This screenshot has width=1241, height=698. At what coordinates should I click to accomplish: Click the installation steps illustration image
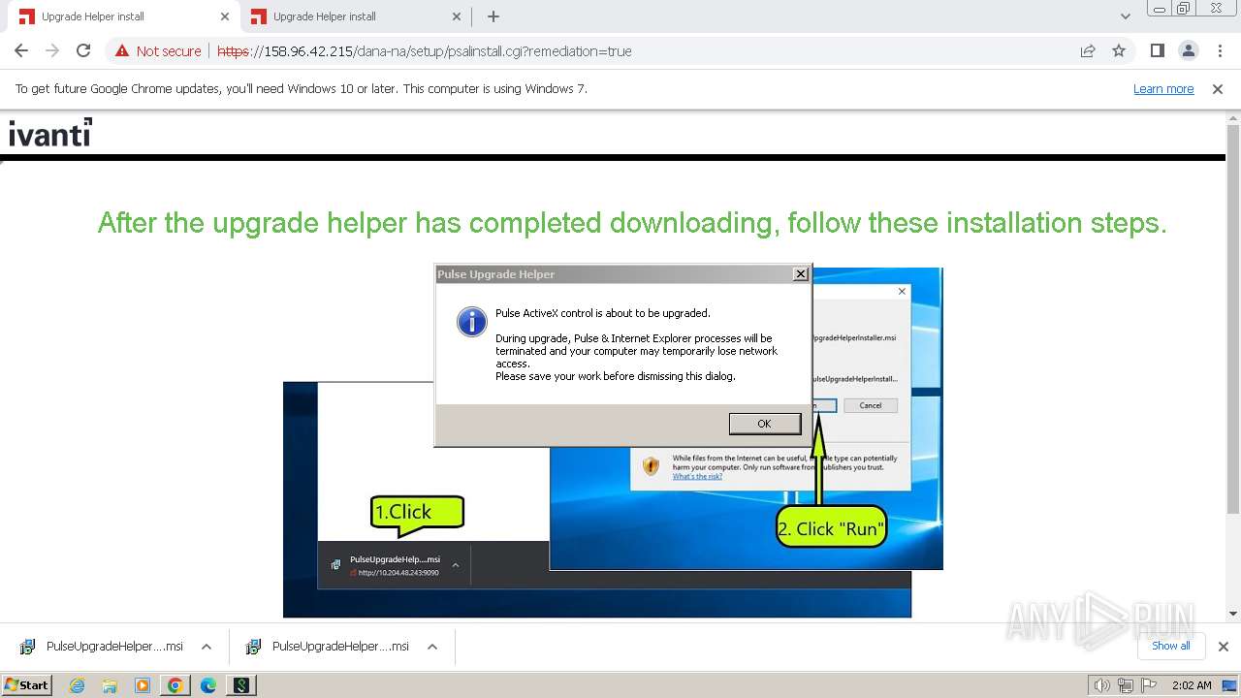click(612, 442)
